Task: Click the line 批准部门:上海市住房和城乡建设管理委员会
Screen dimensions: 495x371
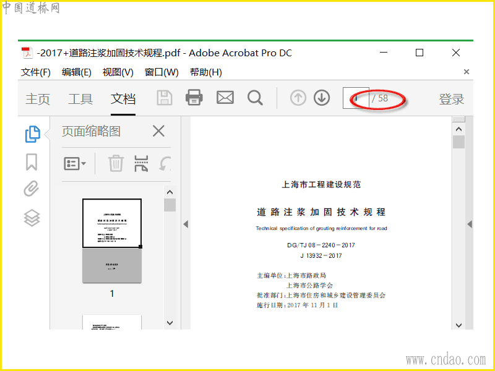Action: tap(321, 296)
